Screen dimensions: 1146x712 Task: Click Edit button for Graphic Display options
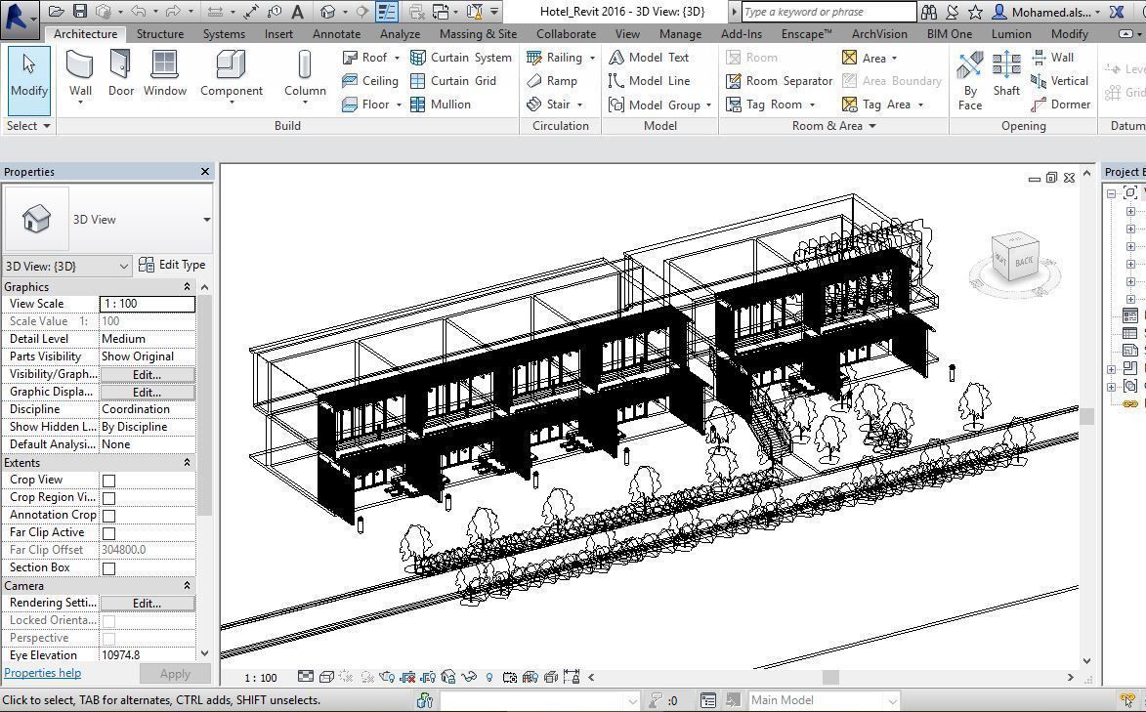147,392
